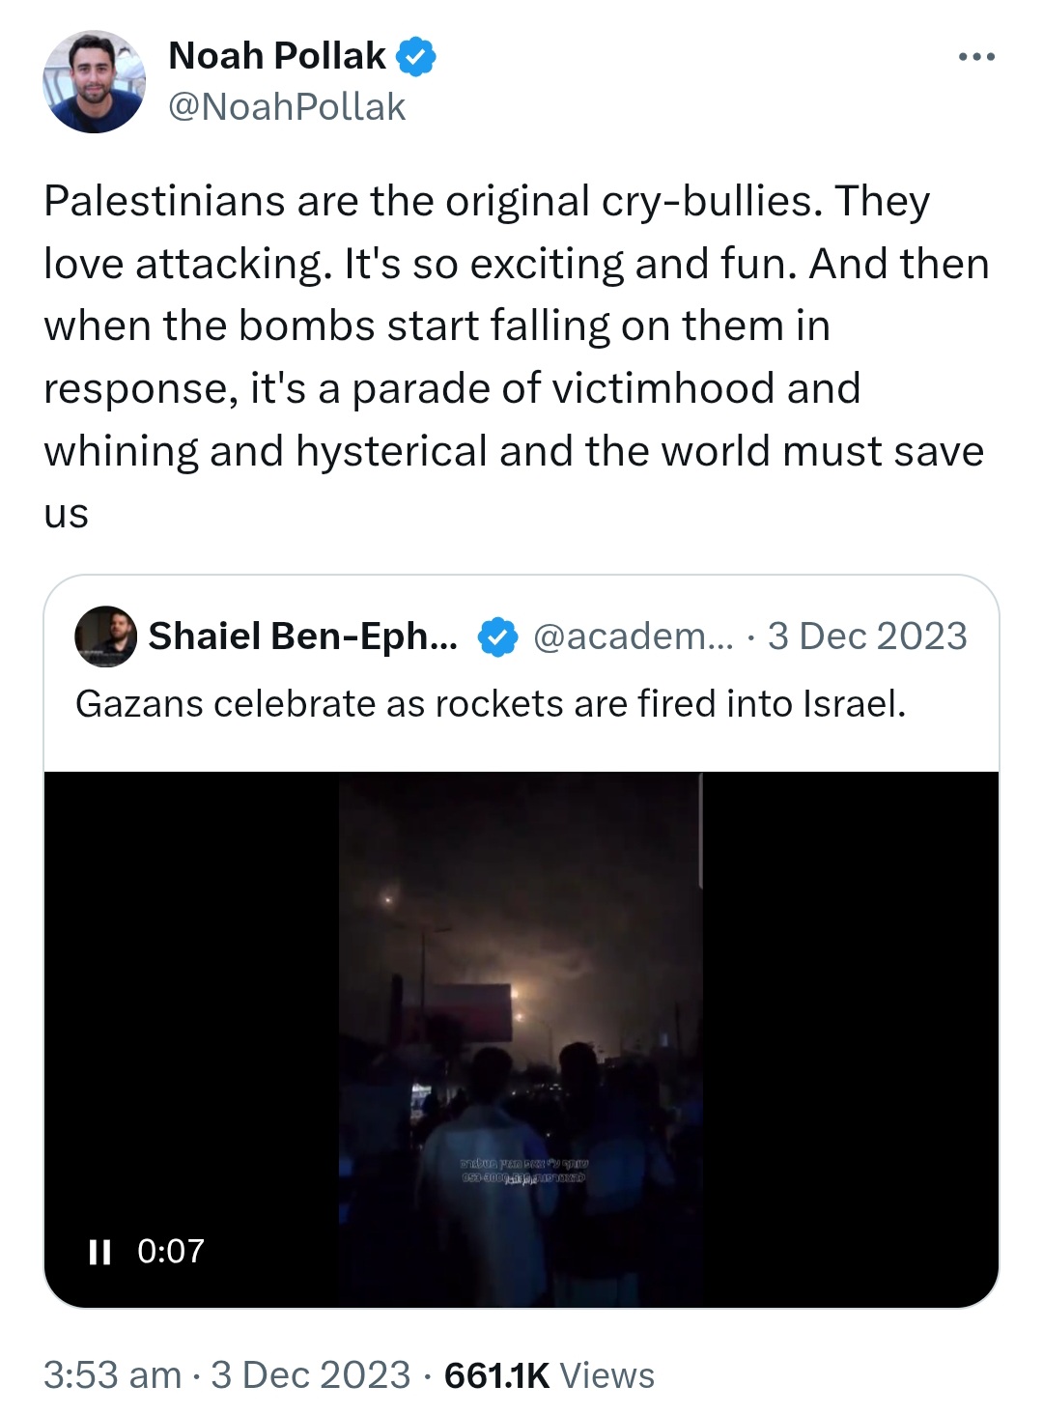The height and width of the screenshot is (1414, 1043).
Task: Open the @academ... handle in quoted post
Action: [634, 636]
